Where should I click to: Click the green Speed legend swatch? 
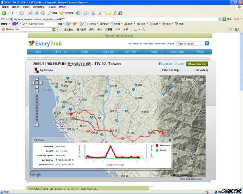157,150
